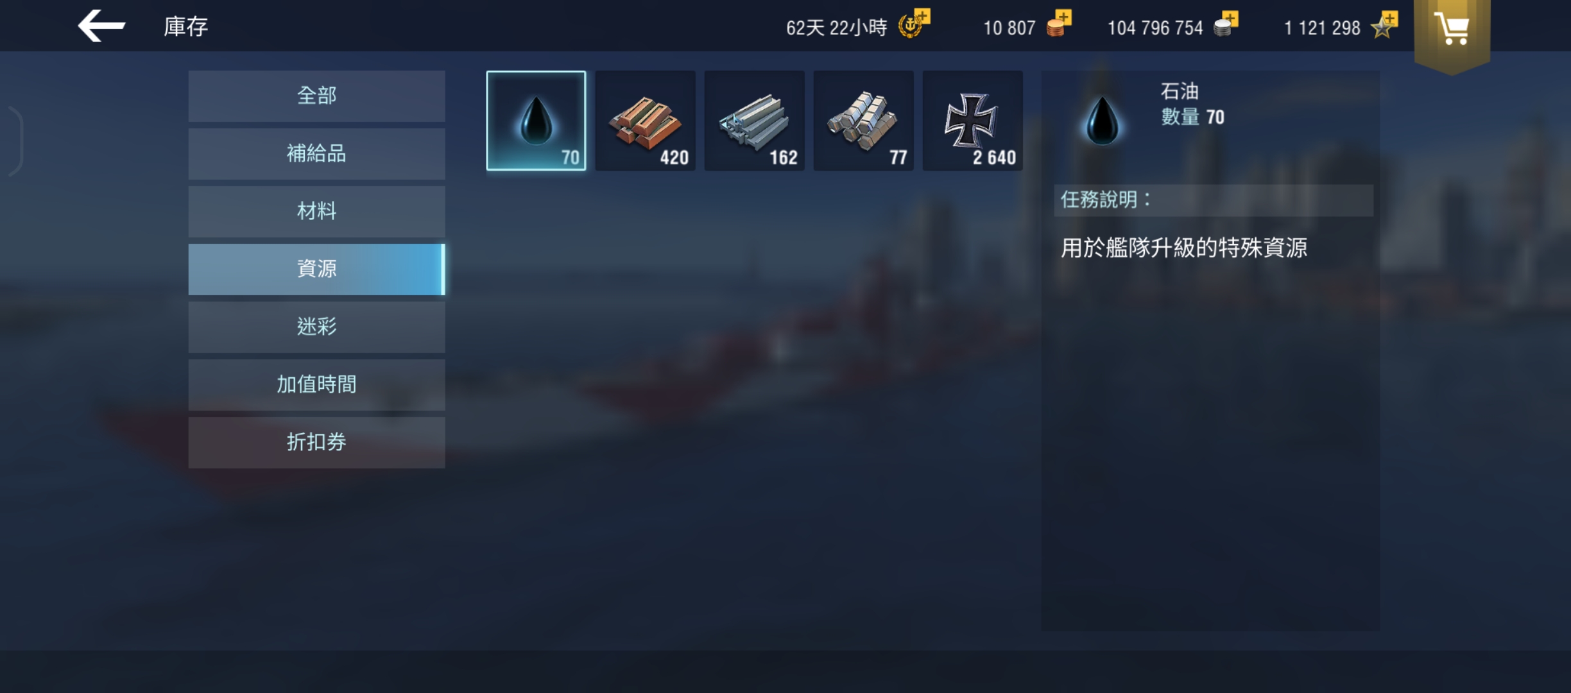The height and width of the screenshot is (693, 1571).
Task: Click the back arrow icon
Action: tap(101, 26)
